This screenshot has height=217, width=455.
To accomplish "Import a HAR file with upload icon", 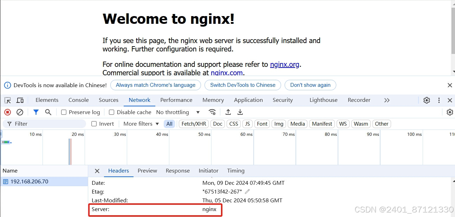I will point(228,112).
